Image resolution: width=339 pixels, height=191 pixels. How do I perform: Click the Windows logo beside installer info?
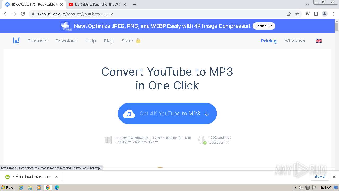[x=108, y=140]
